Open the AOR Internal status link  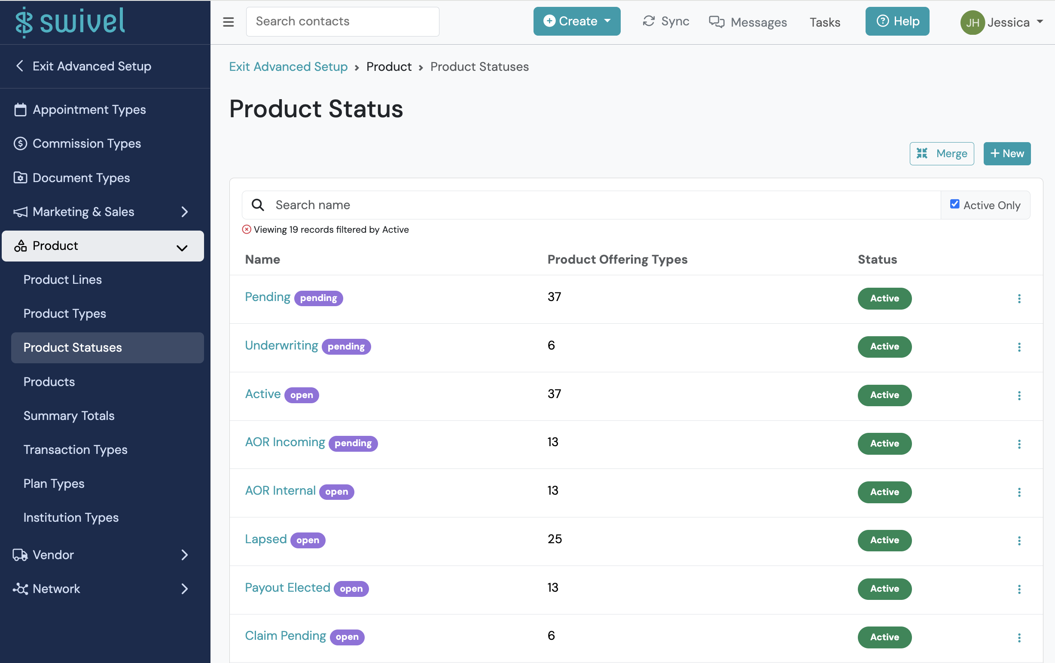(280, 490)
